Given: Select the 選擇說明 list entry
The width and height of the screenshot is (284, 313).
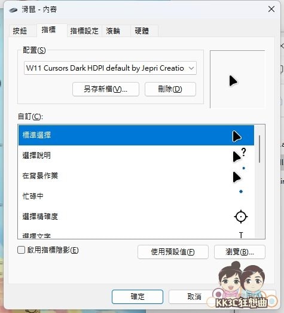Looking at the screenshot, I should point(136,156).
